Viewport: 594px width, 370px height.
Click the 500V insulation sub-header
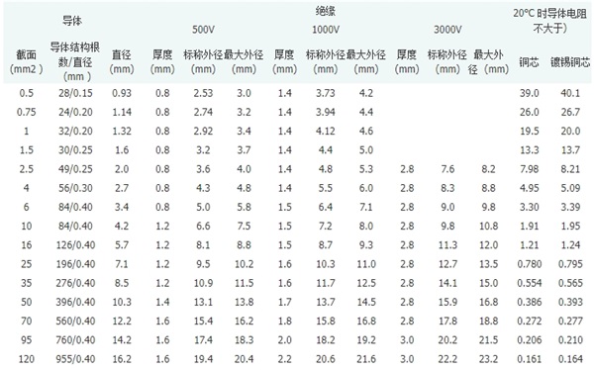pos(203,30)
